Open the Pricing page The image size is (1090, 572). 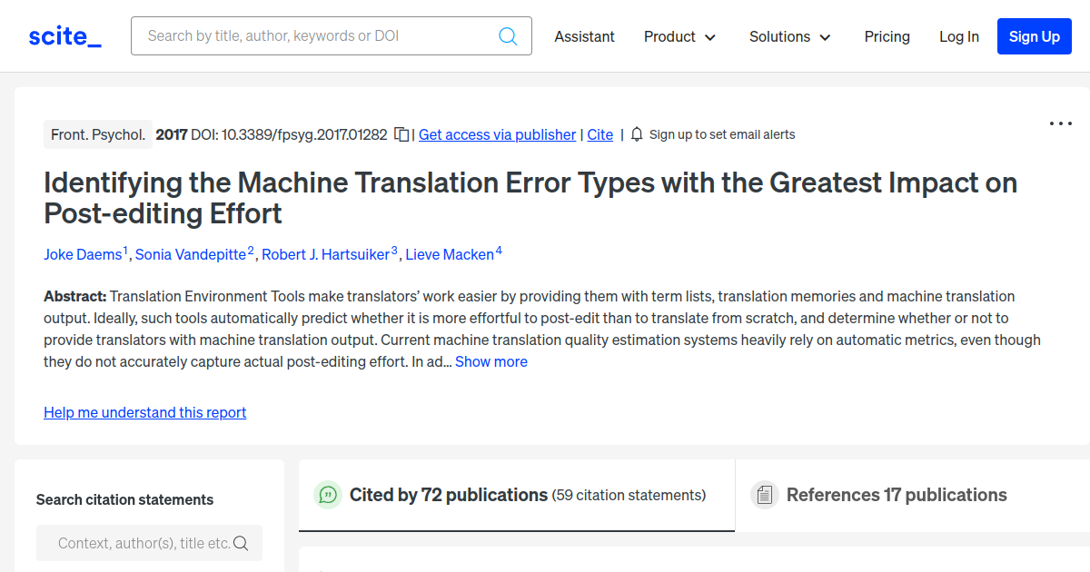click(887, 36)
